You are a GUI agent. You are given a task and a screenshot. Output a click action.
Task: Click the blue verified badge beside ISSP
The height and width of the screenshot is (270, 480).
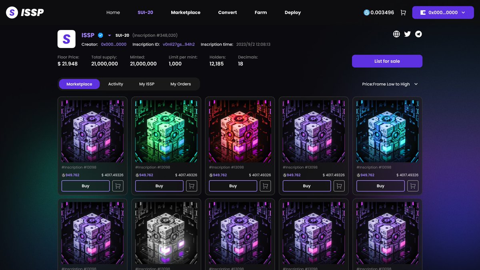[101, 35]
